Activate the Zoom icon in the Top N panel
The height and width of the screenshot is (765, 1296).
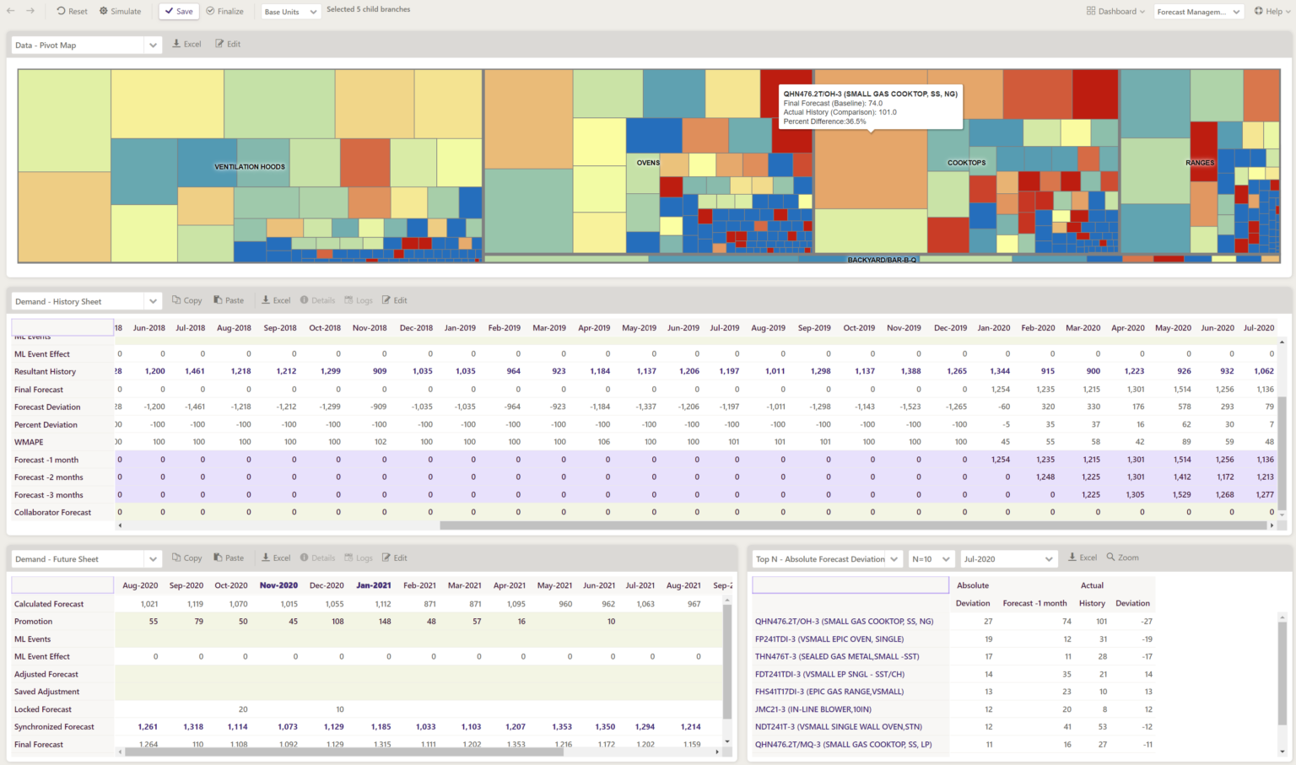pos(1122,558)
